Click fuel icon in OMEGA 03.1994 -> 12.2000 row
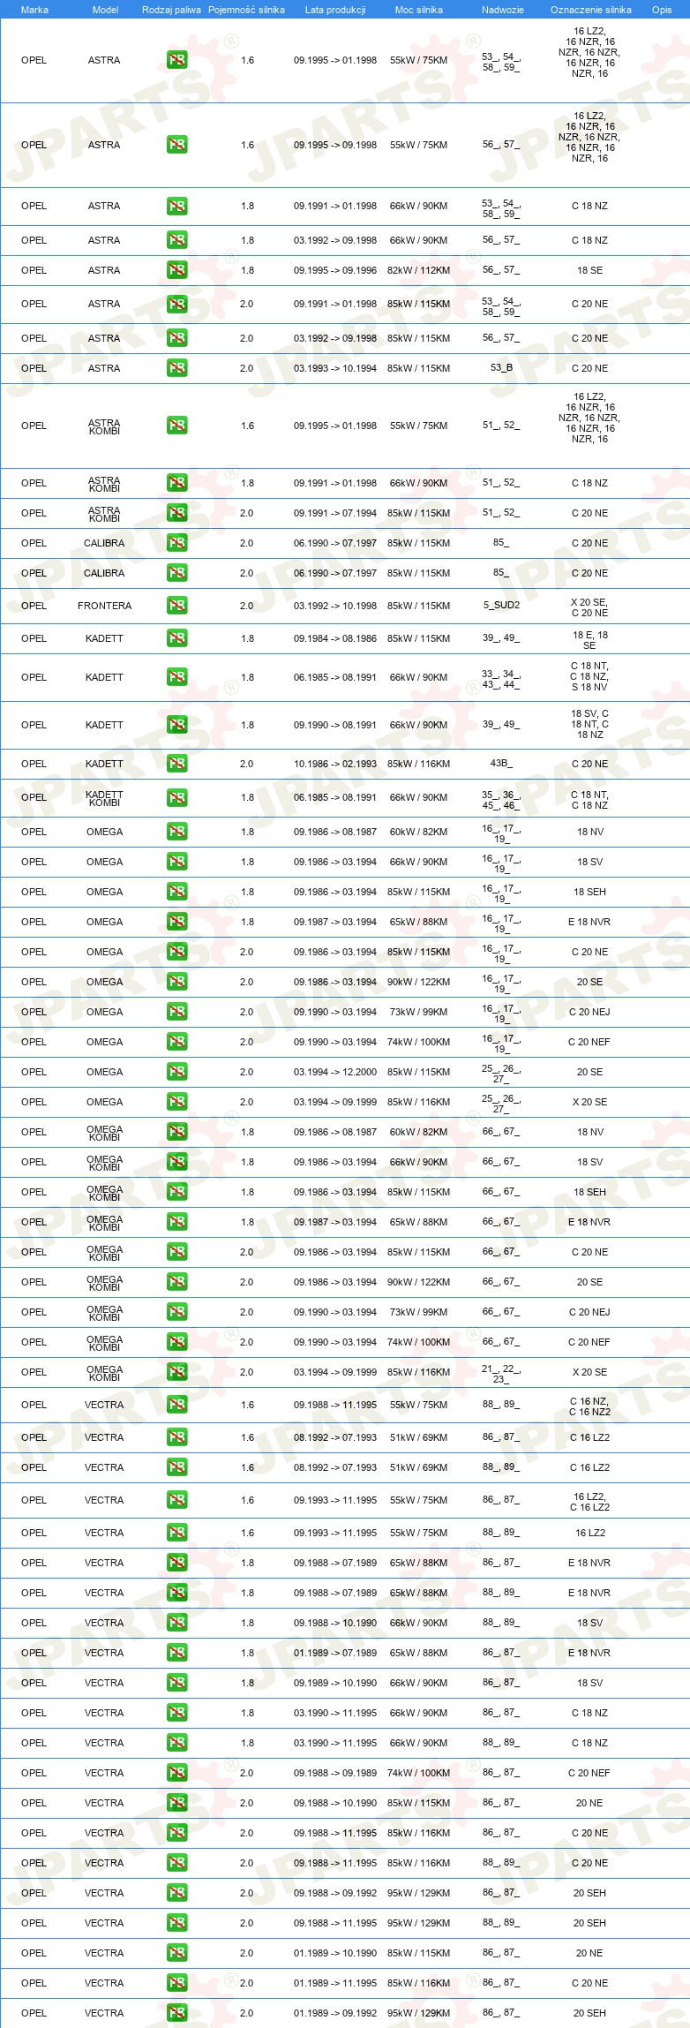The image size is (690, 2028). click(x=176, y=1072)
